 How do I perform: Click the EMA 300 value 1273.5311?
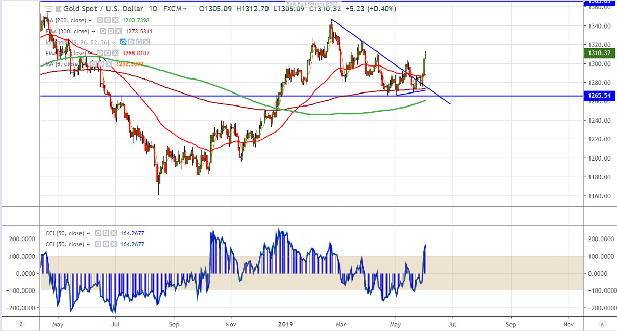click(x=139, y=31)
